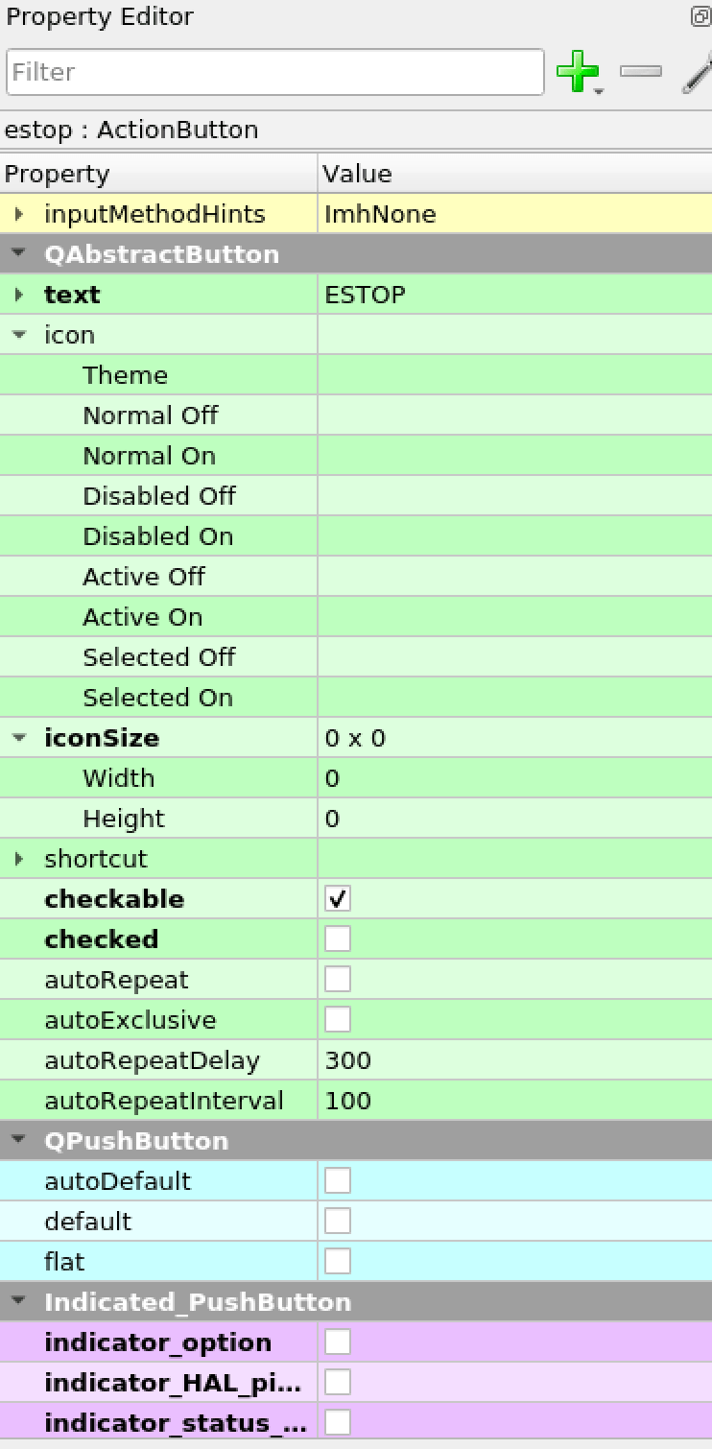Enable autoRepeat for the button
Screen dimensions: 712x1449
point(337,979)
